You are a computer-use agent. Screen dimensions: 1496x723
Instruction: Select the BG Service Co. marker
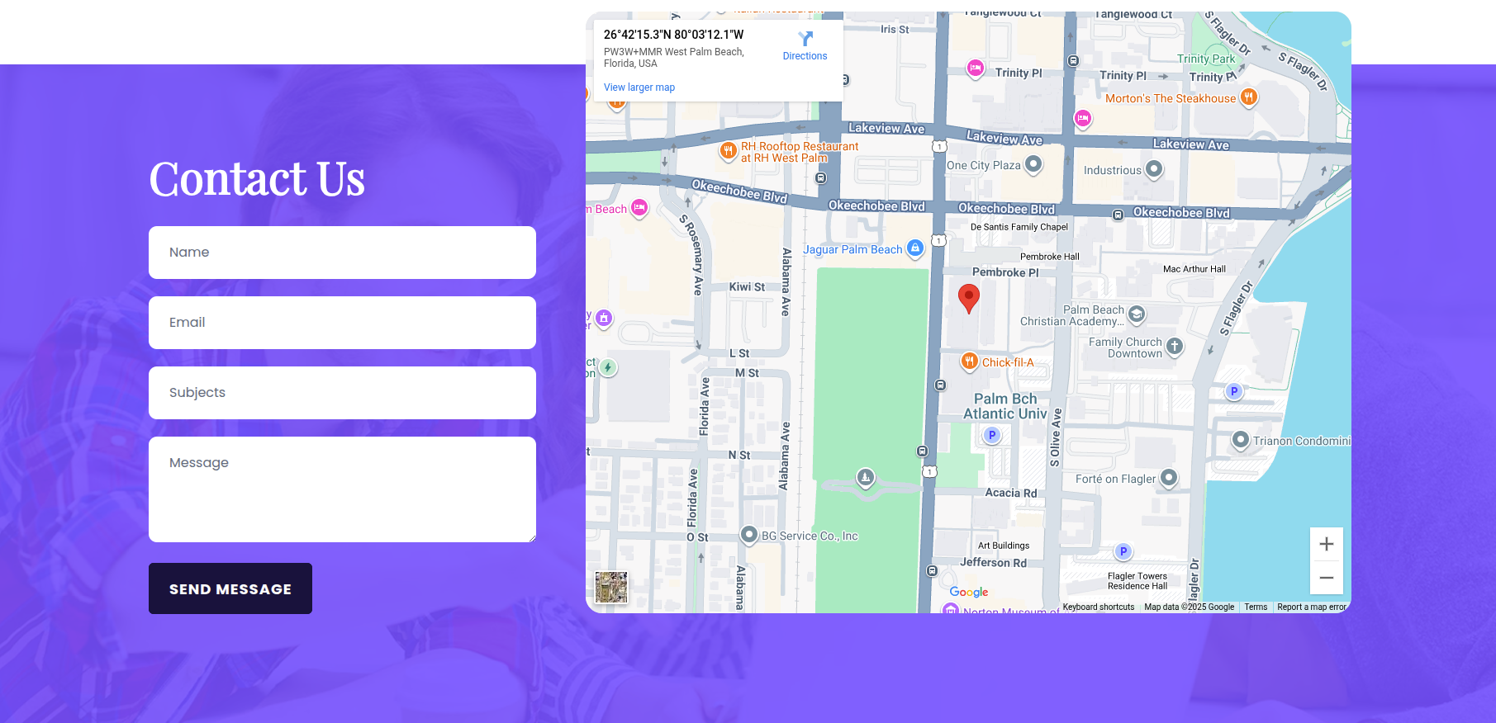(x=748, y=535)
